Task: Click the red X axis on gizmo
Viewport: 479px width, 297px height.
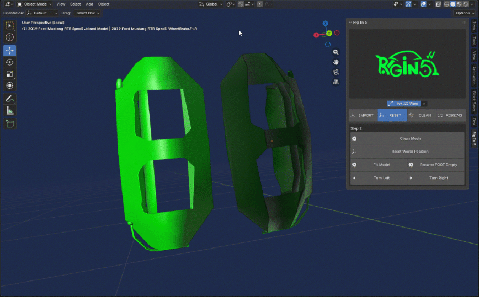Action: click(316, 35)
